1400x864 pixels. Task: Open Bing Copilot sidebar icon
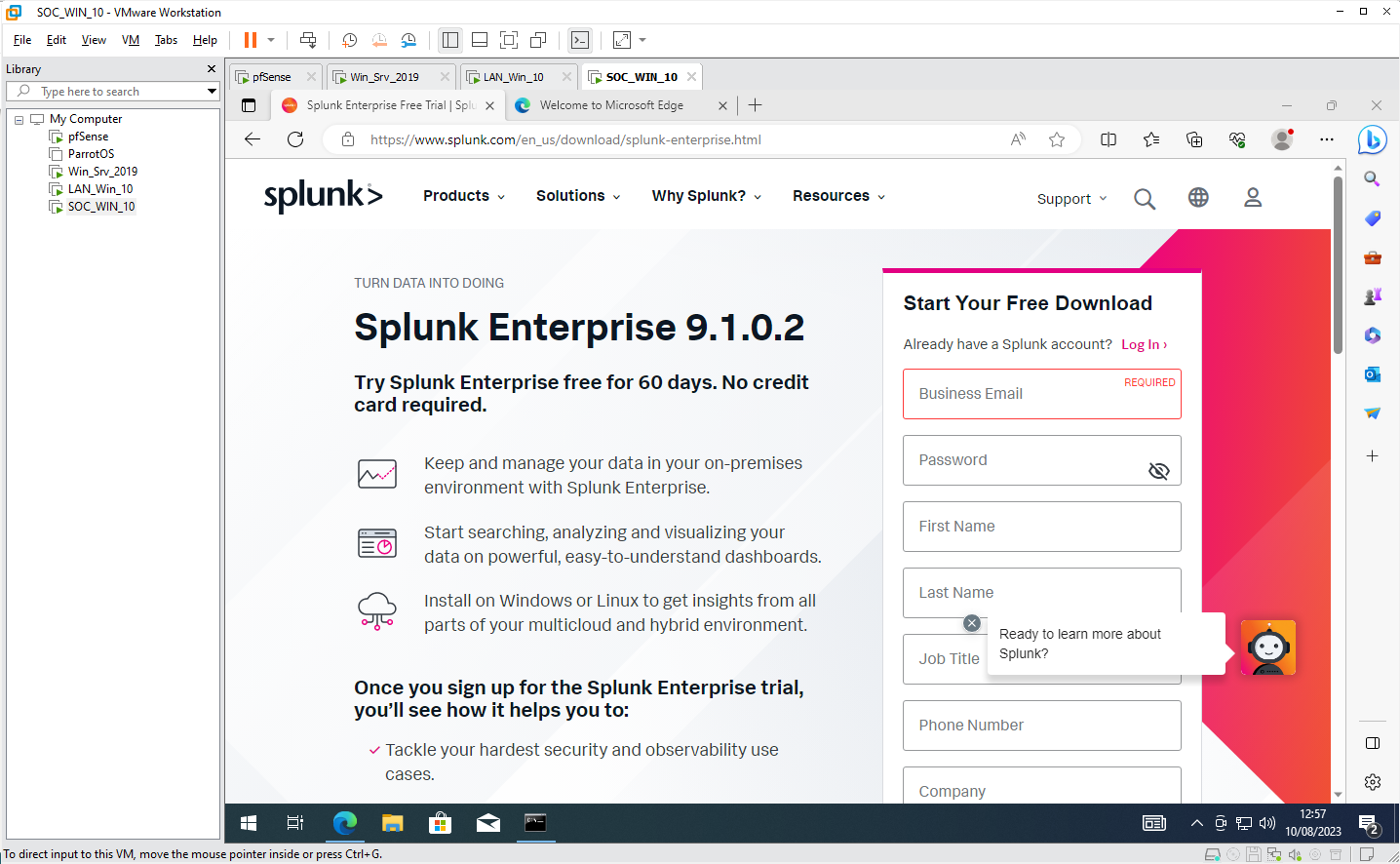(x=1372, y=140)
